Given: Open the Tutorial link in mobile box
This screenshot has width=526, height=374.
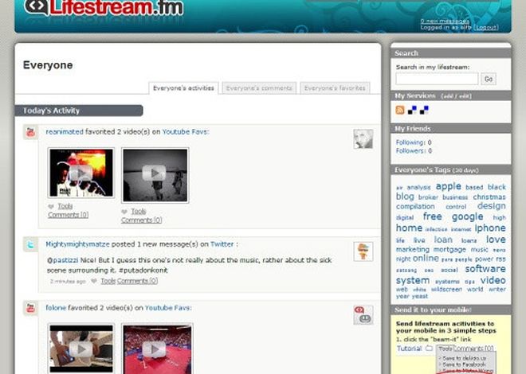Looking at the screenshot, I should 410,349.
